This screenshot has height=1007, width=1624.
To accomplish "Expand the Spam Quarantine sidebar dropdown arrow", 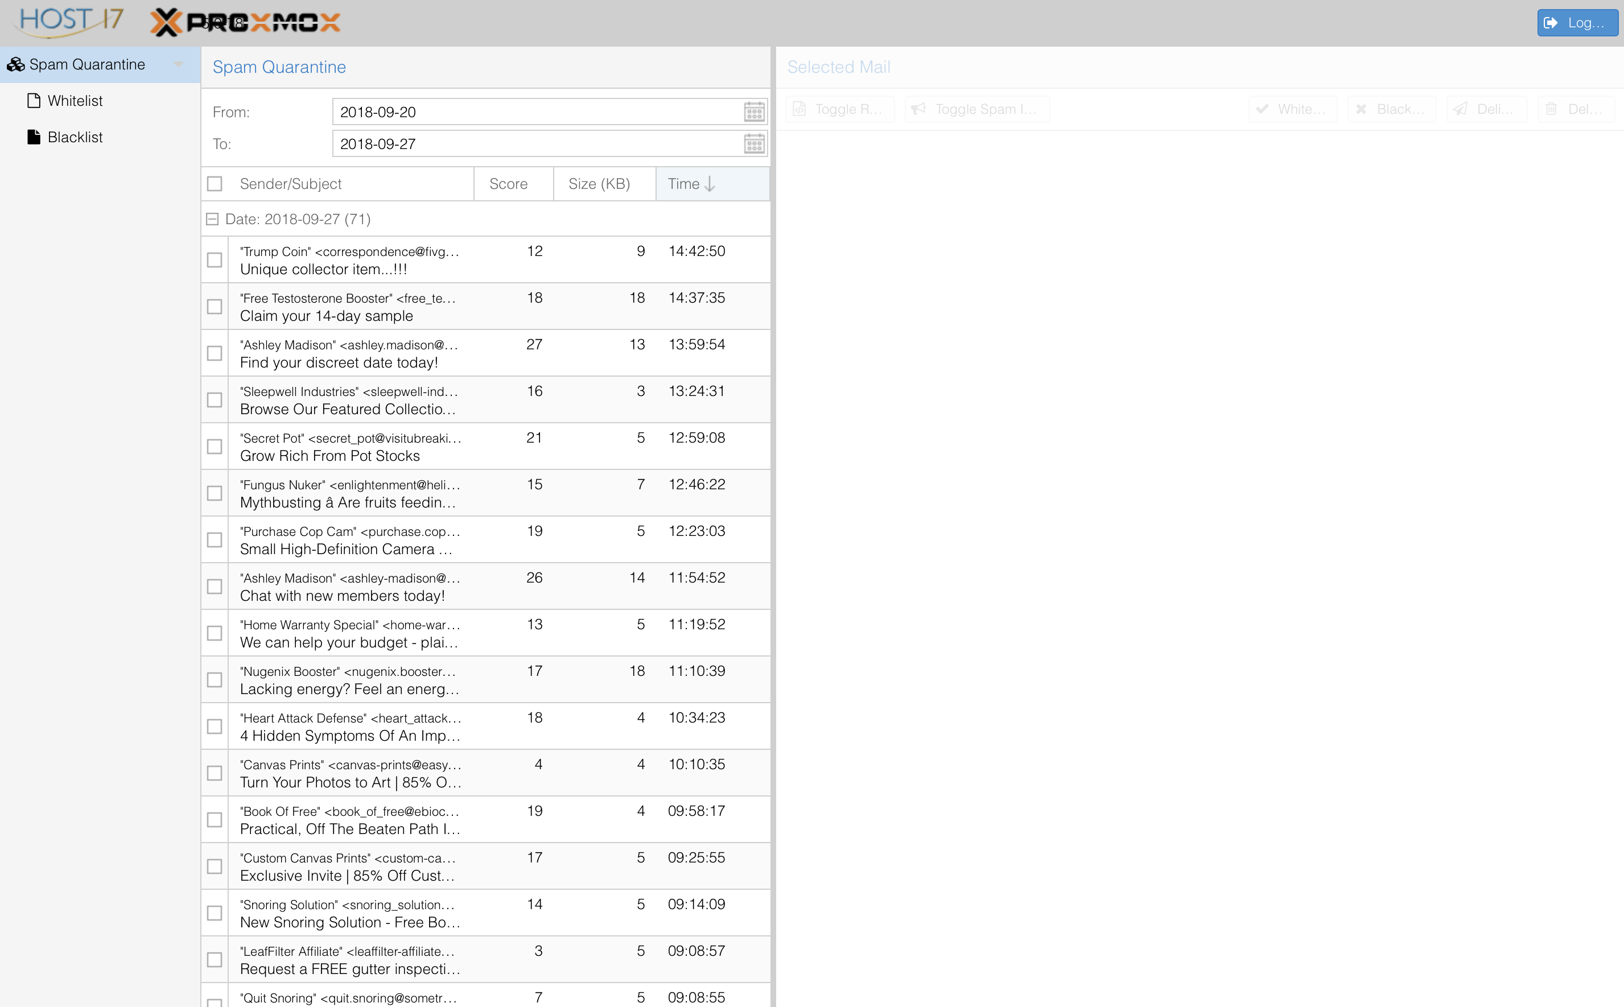I will coord(179,65).
